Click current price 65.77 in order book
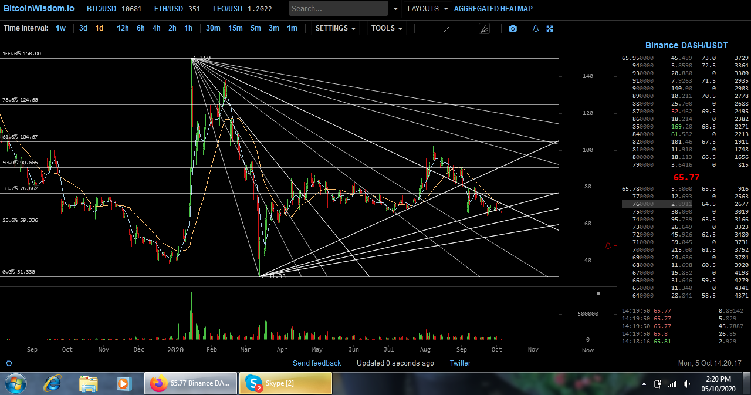Image resolution: width=751 pixels, height=395 pixels. pyautogui.click(x=686, y=177)
